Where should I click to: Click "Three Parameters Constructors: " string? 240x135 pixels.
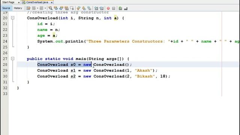tap(128, 41)
